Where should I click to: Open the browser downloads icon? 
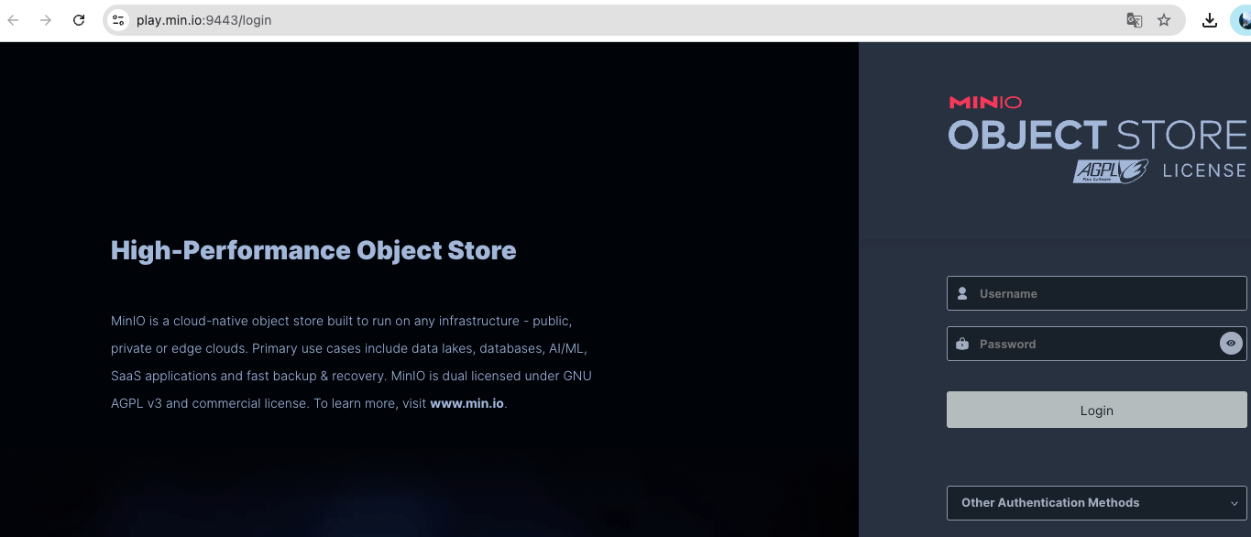pos(1210,20)
